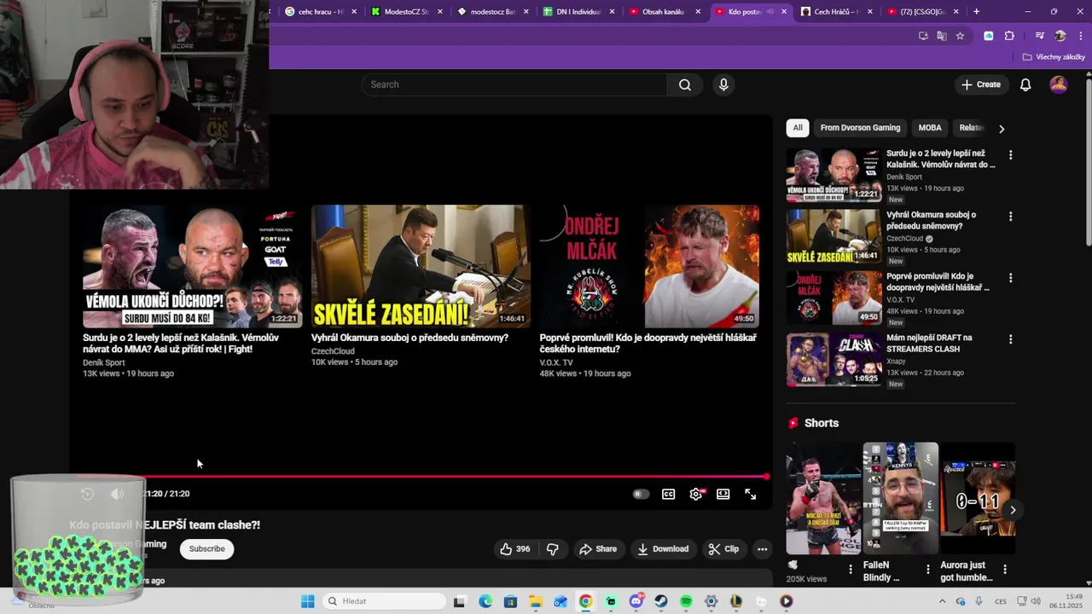This screenshot has height=614, width=1092.
Task: Toggle subtitles with the CC button
Action: [x=669, y=494]
